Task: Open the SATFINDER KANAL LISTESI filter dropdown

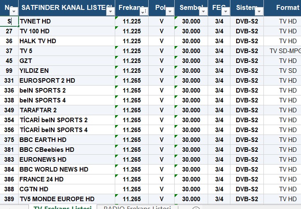Action: point(110,12)
